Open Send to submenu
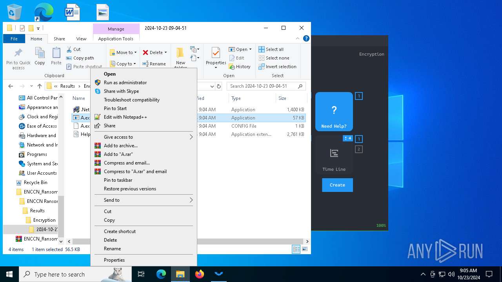 144,200
